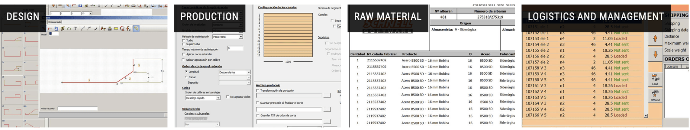The height and width of the screenshot is (130, 690).
Task: Click the Producto column header
Action: point(410,54)
